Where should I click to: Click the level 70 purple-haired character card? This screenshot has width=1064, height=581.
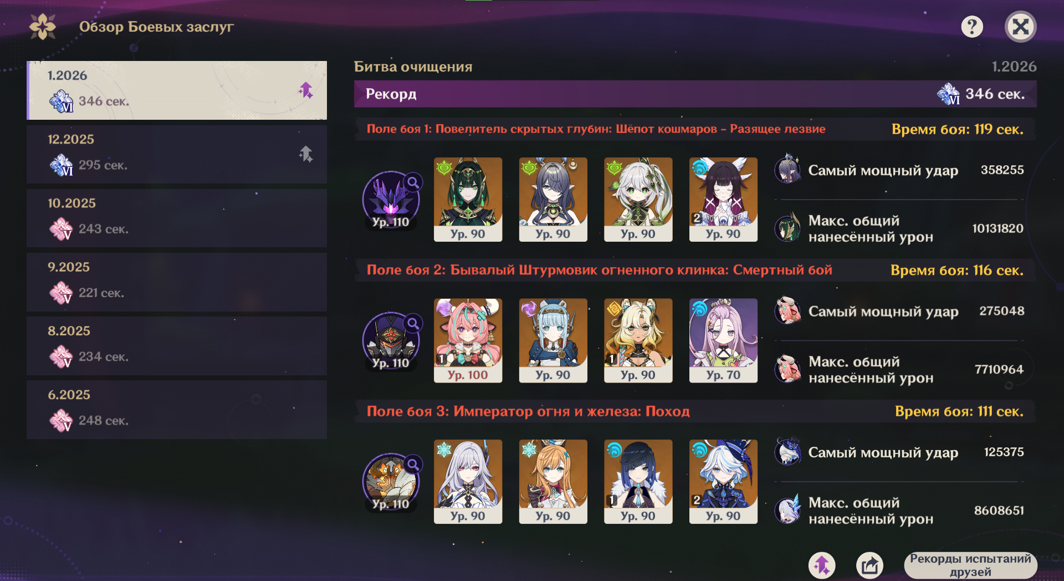click(x=723, y=340)
